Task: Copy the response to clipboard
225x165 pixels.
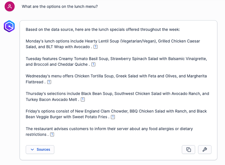Action: (x=188, y=150)
